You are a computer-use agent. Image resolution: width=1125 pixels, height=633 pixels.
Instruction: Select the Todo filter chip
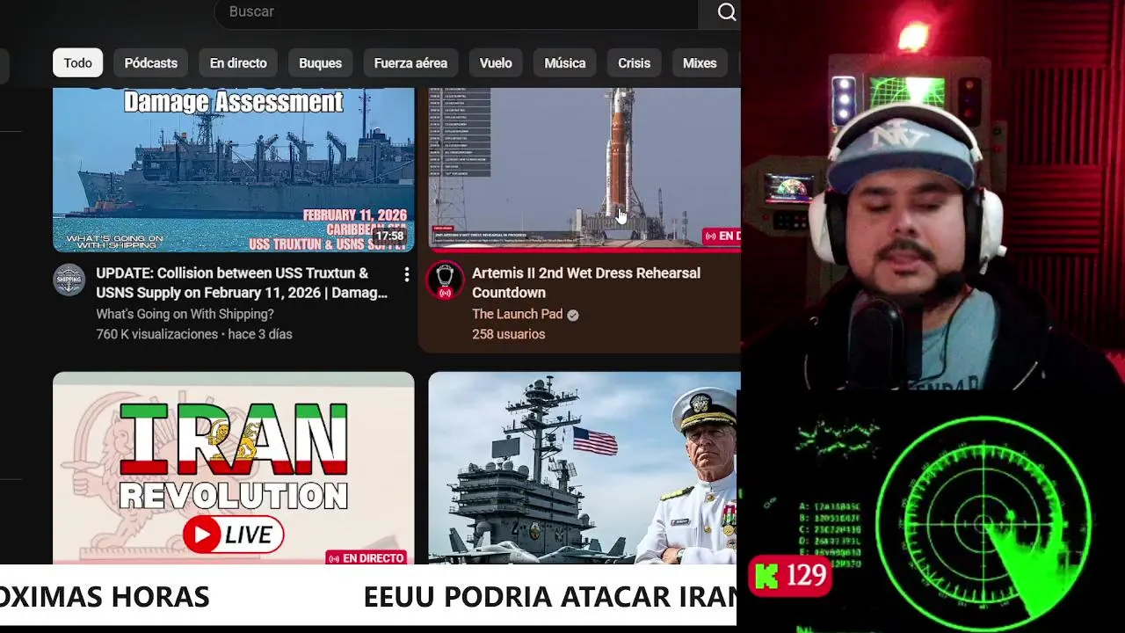point(77,63)
